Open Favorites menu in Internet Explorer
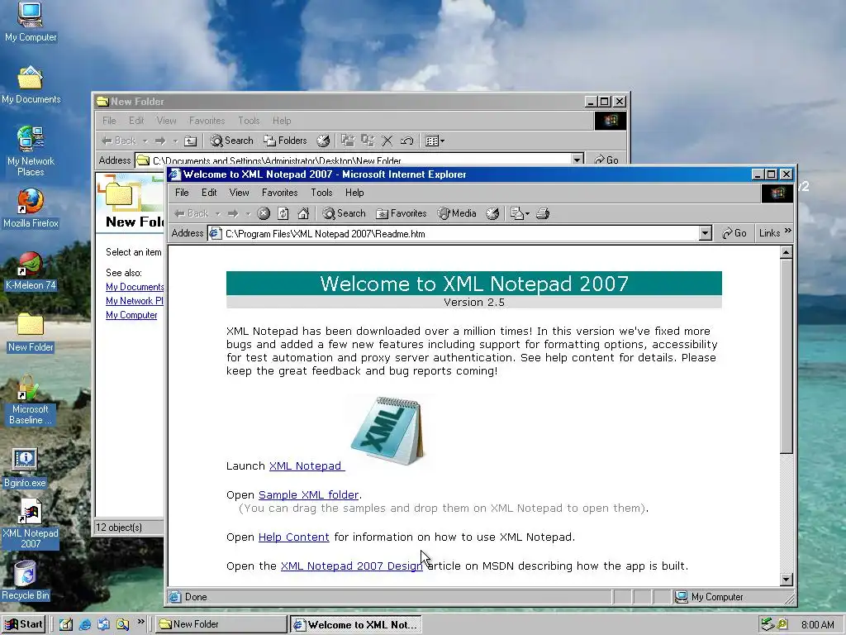The height and width of the screenshot is (635, 846). click(279, 193)
